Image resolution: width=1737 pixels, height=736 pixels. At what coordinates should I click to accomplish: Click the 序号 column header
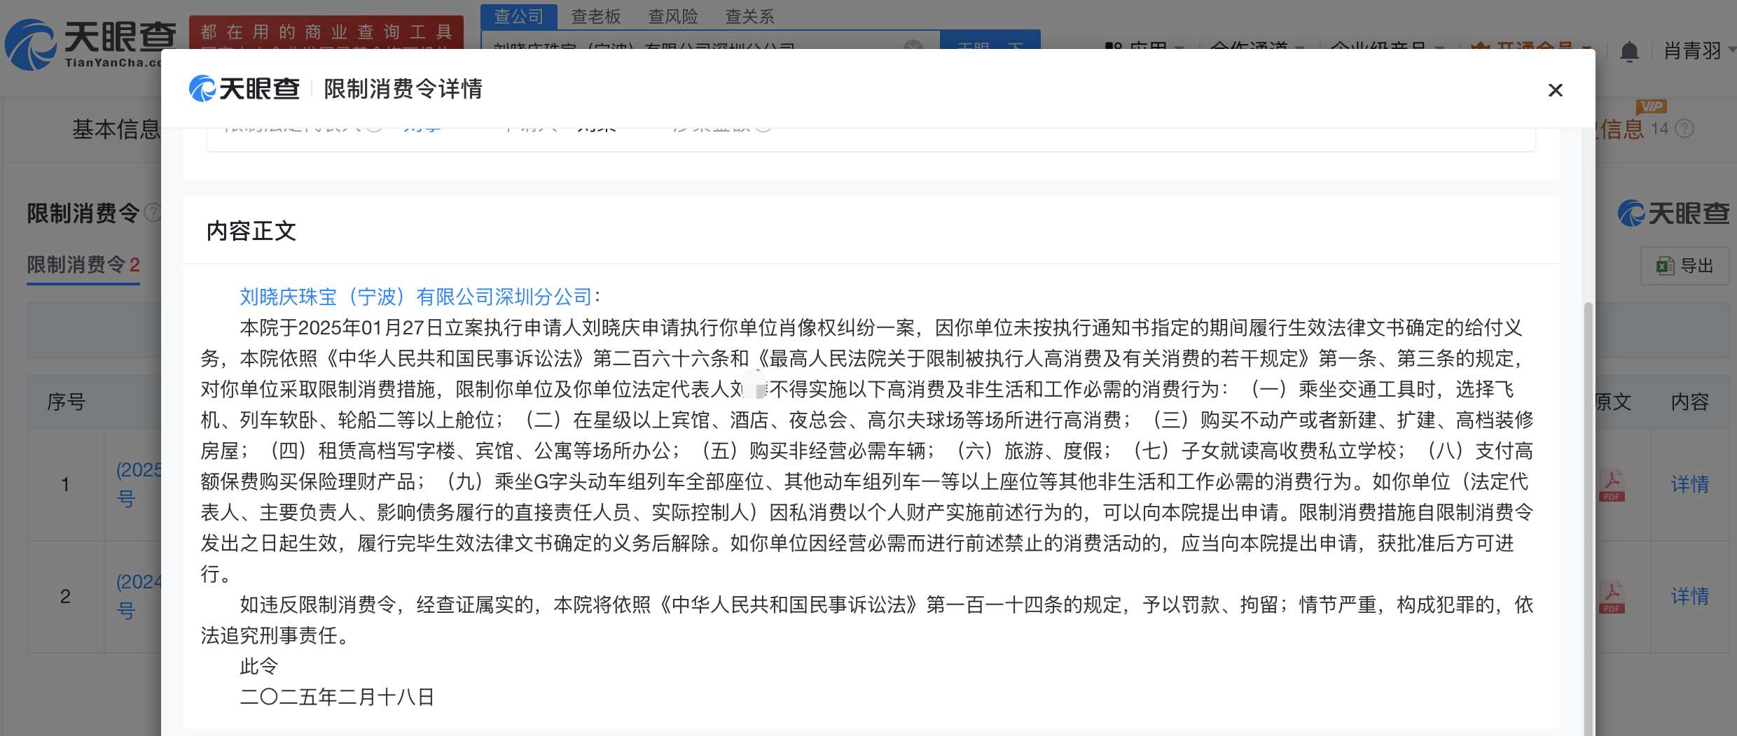pos(67,402)
